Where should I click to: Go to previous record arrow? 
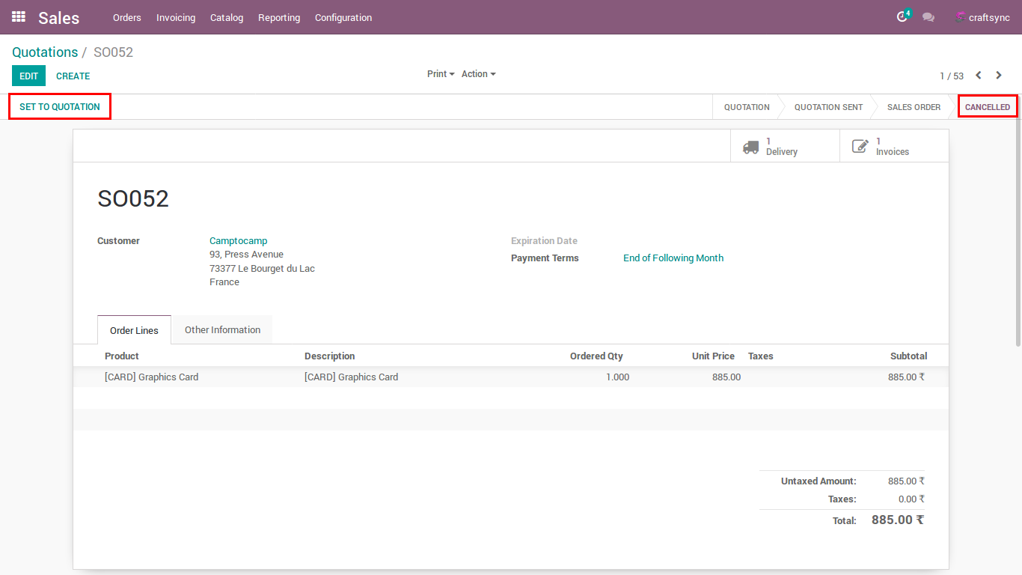pyautogui.click(x=979, y=76)
